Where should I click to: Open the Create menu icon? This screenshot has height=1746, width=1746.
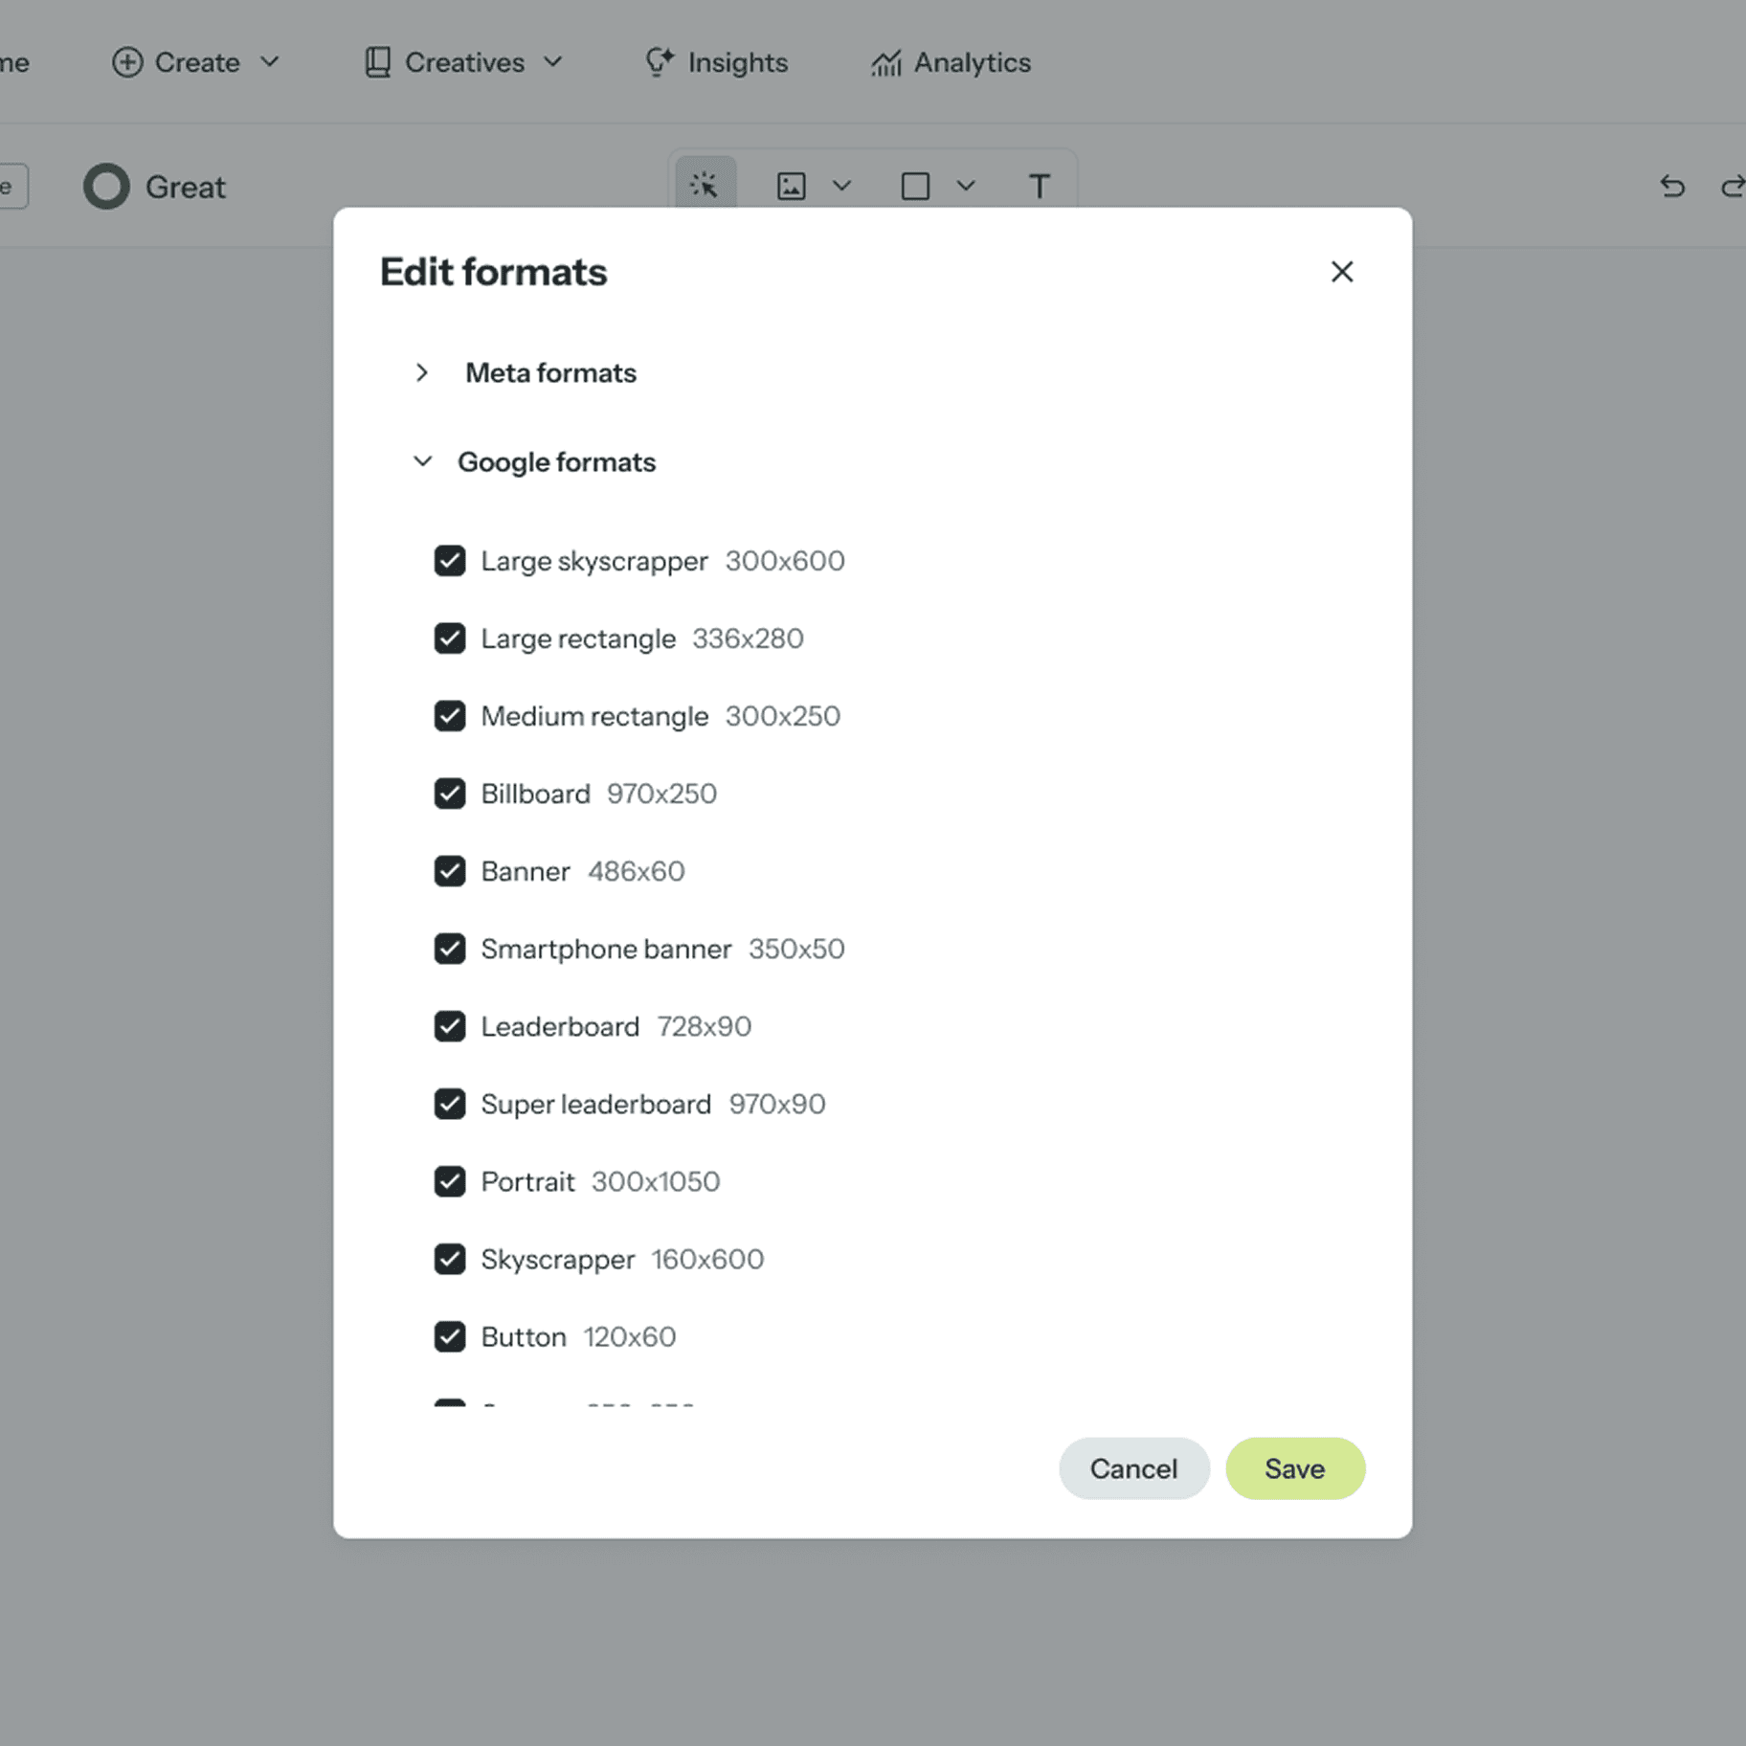pyautogui.click(x=127, y=62)
